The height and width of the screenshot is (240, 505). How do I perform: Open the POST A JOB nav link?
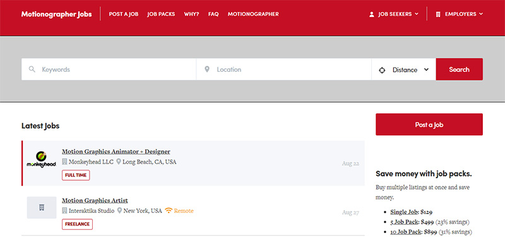click(x=124, y=14)
